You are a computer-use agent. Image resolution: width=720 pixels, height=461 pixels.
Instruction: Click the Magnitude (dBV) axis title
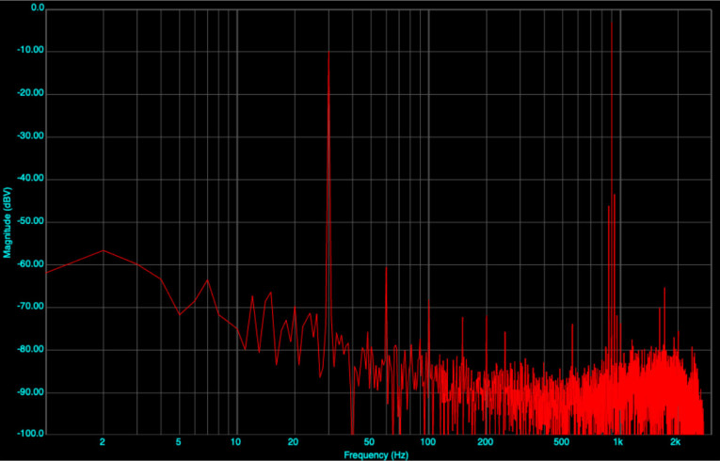(x=7, y=222)
